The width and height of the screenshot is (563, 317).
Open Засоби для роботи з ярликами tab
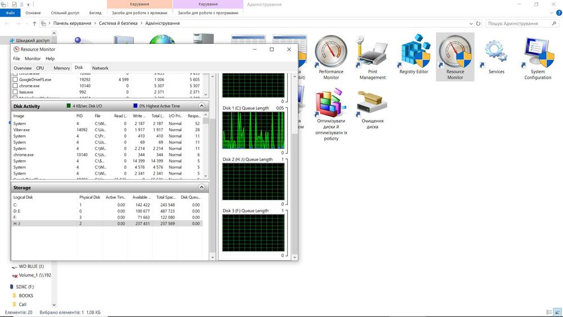[139, 13]
